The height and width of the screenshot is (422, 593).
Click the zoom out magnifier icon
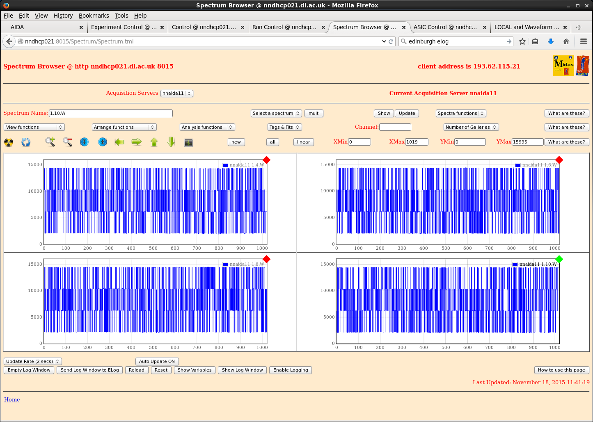point(68,142)
